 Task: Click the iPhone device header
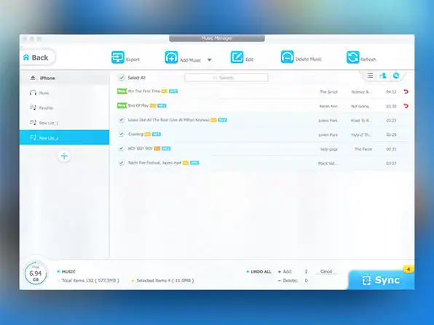pos(64,78)
